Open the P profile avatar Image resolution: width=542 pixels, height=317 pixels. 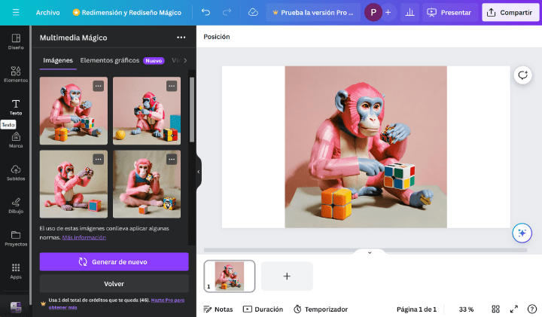pyautogui.click(x=373, y=13)
